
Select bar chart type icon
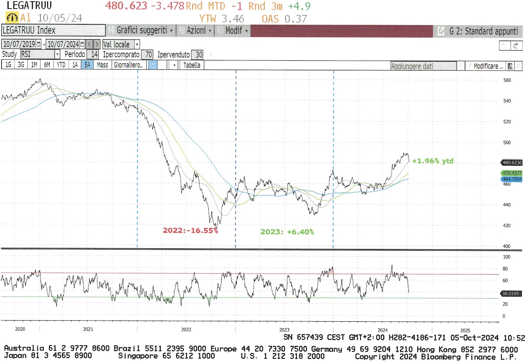point(162,65)
